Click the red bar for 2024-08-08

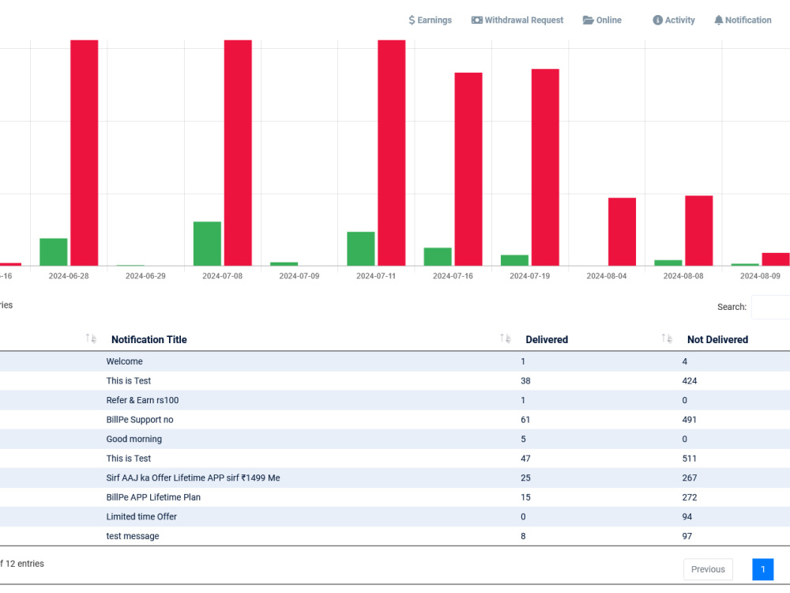[x=699, y=230]
